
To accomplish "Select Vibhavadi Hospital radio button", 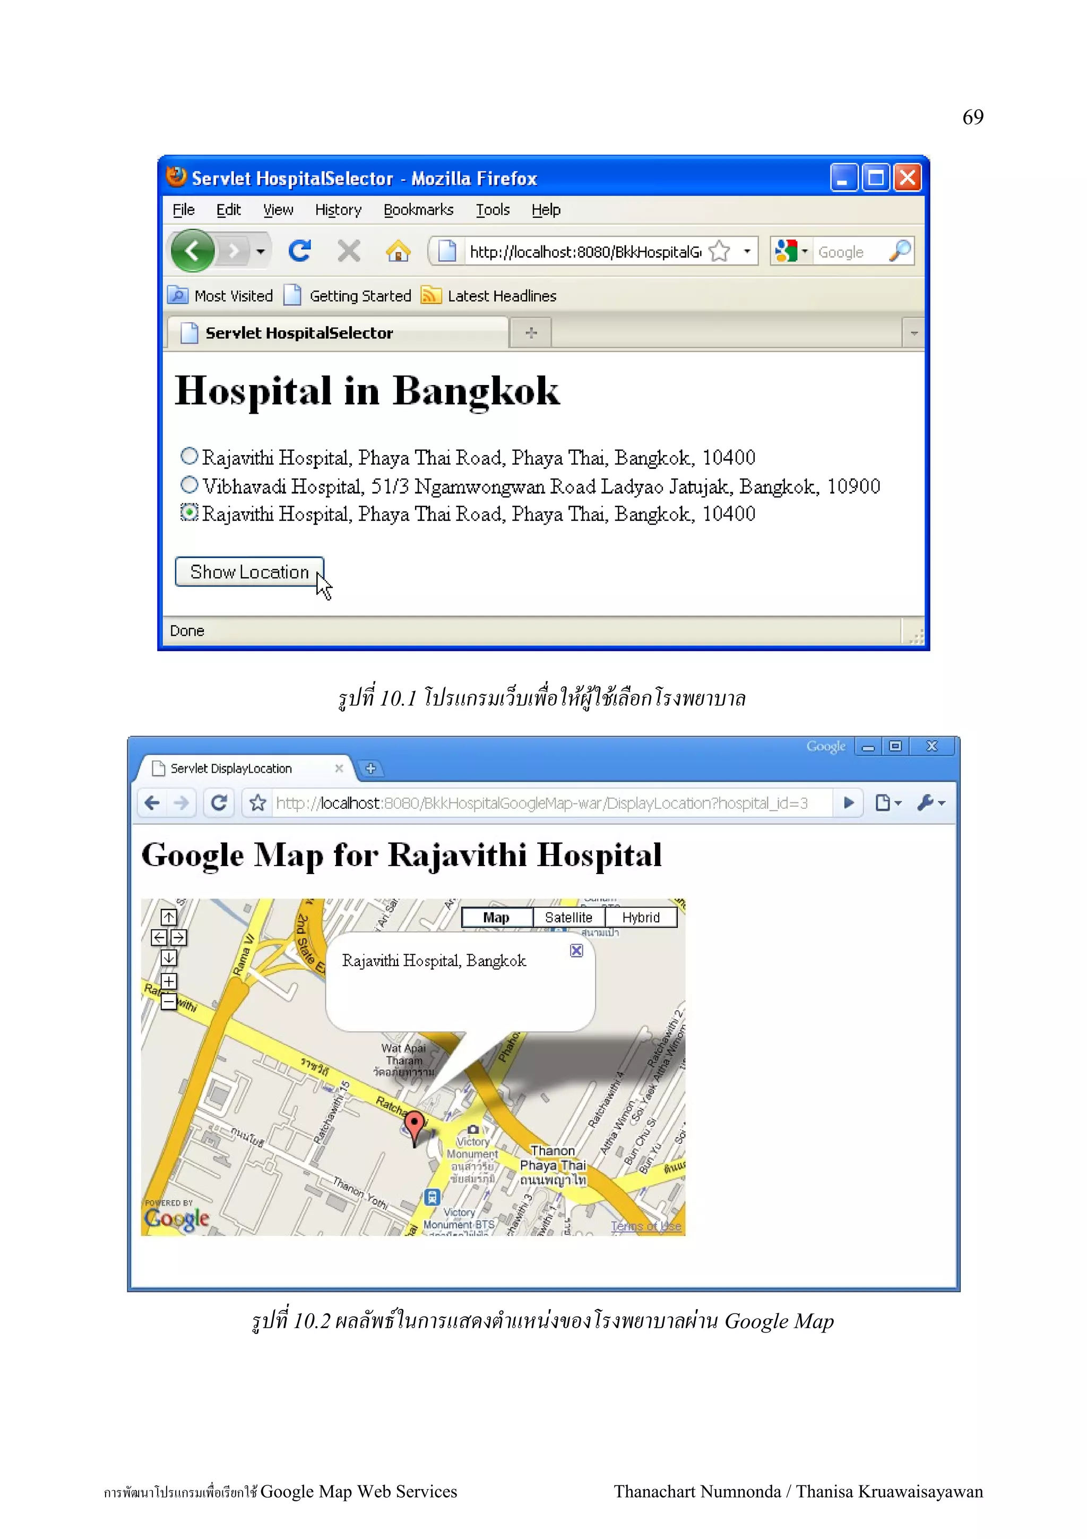I will 189,484.
